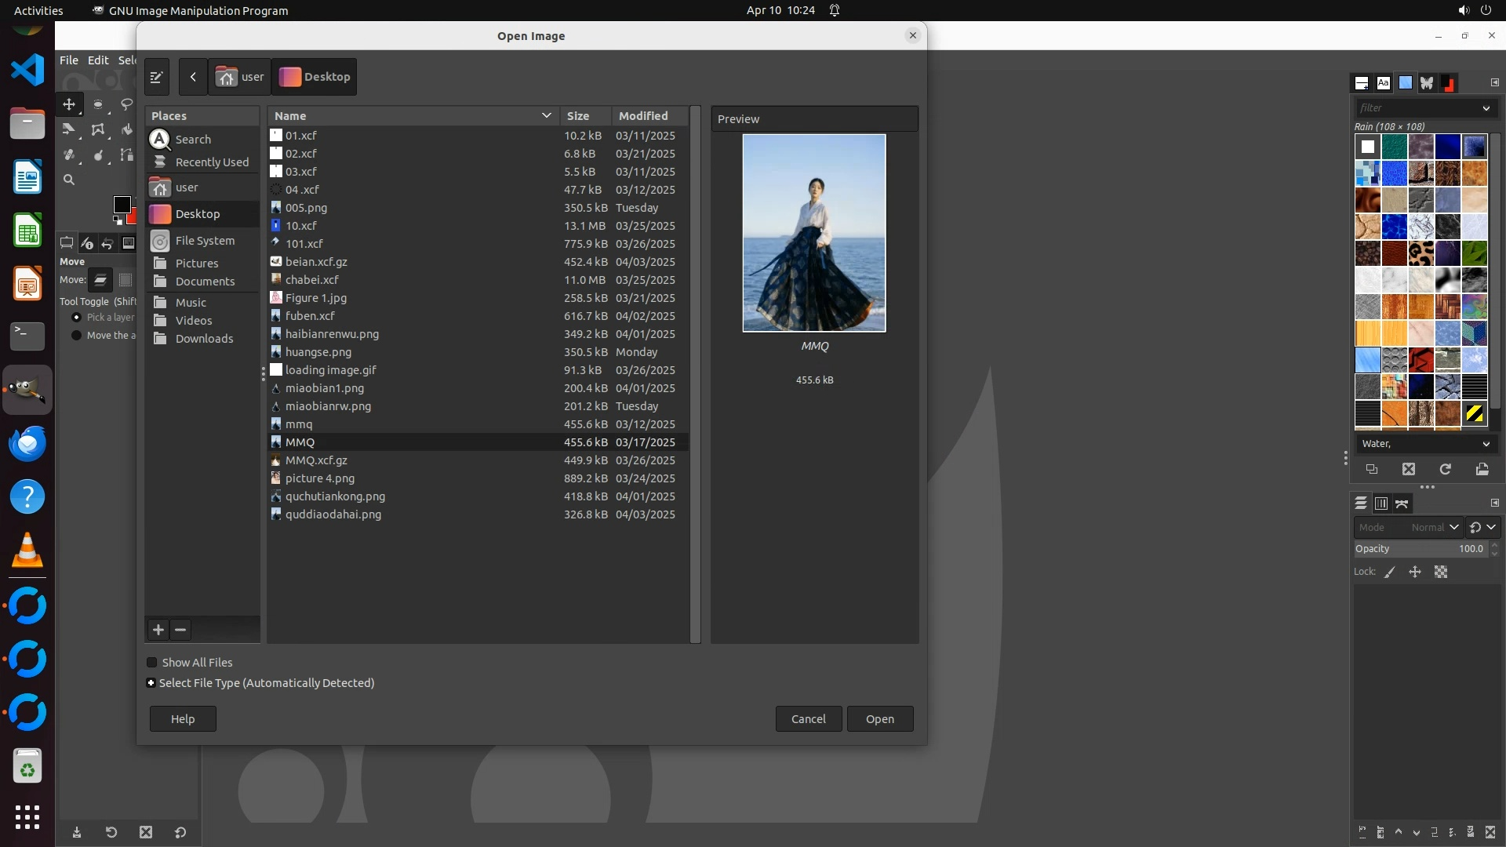This screenshot has height=847, width=1506.
Task: Click the navigate back arrow button
Action: [193, 77]
